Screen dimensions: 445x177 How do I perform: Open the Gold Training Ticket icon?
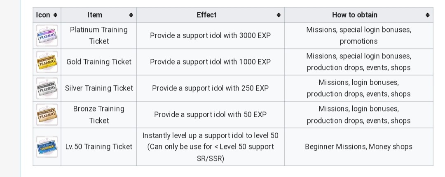[47, 62]
